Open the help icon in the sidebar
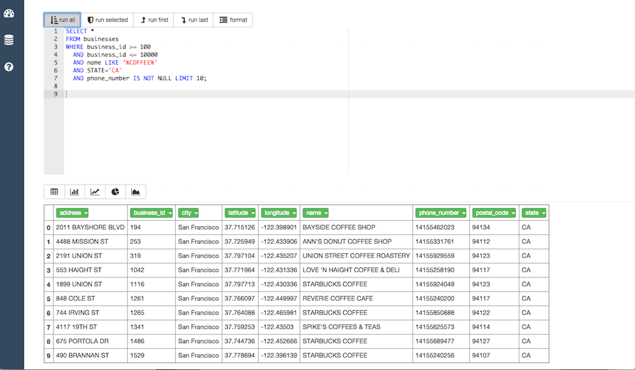 click(9, 66)
